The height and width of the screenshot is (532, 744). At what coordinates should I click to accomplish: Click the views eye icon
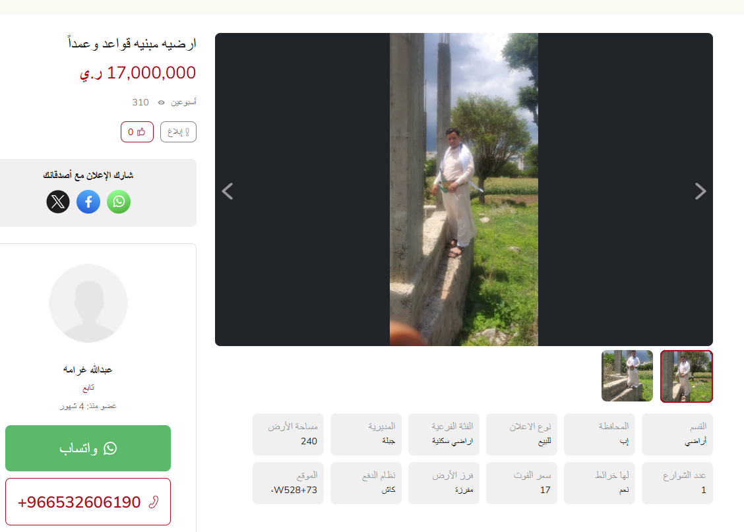click(162, 102)
